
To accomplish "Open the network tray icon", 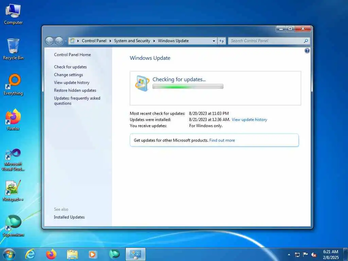I will (x=297, y=255).
